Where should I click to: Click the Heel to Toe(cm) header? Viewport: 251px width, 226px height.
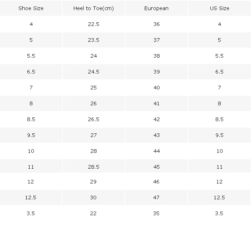[x=94, y=8]
